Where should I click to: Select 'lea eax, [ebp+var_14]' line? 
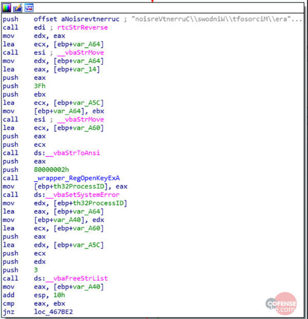(51, 69)
